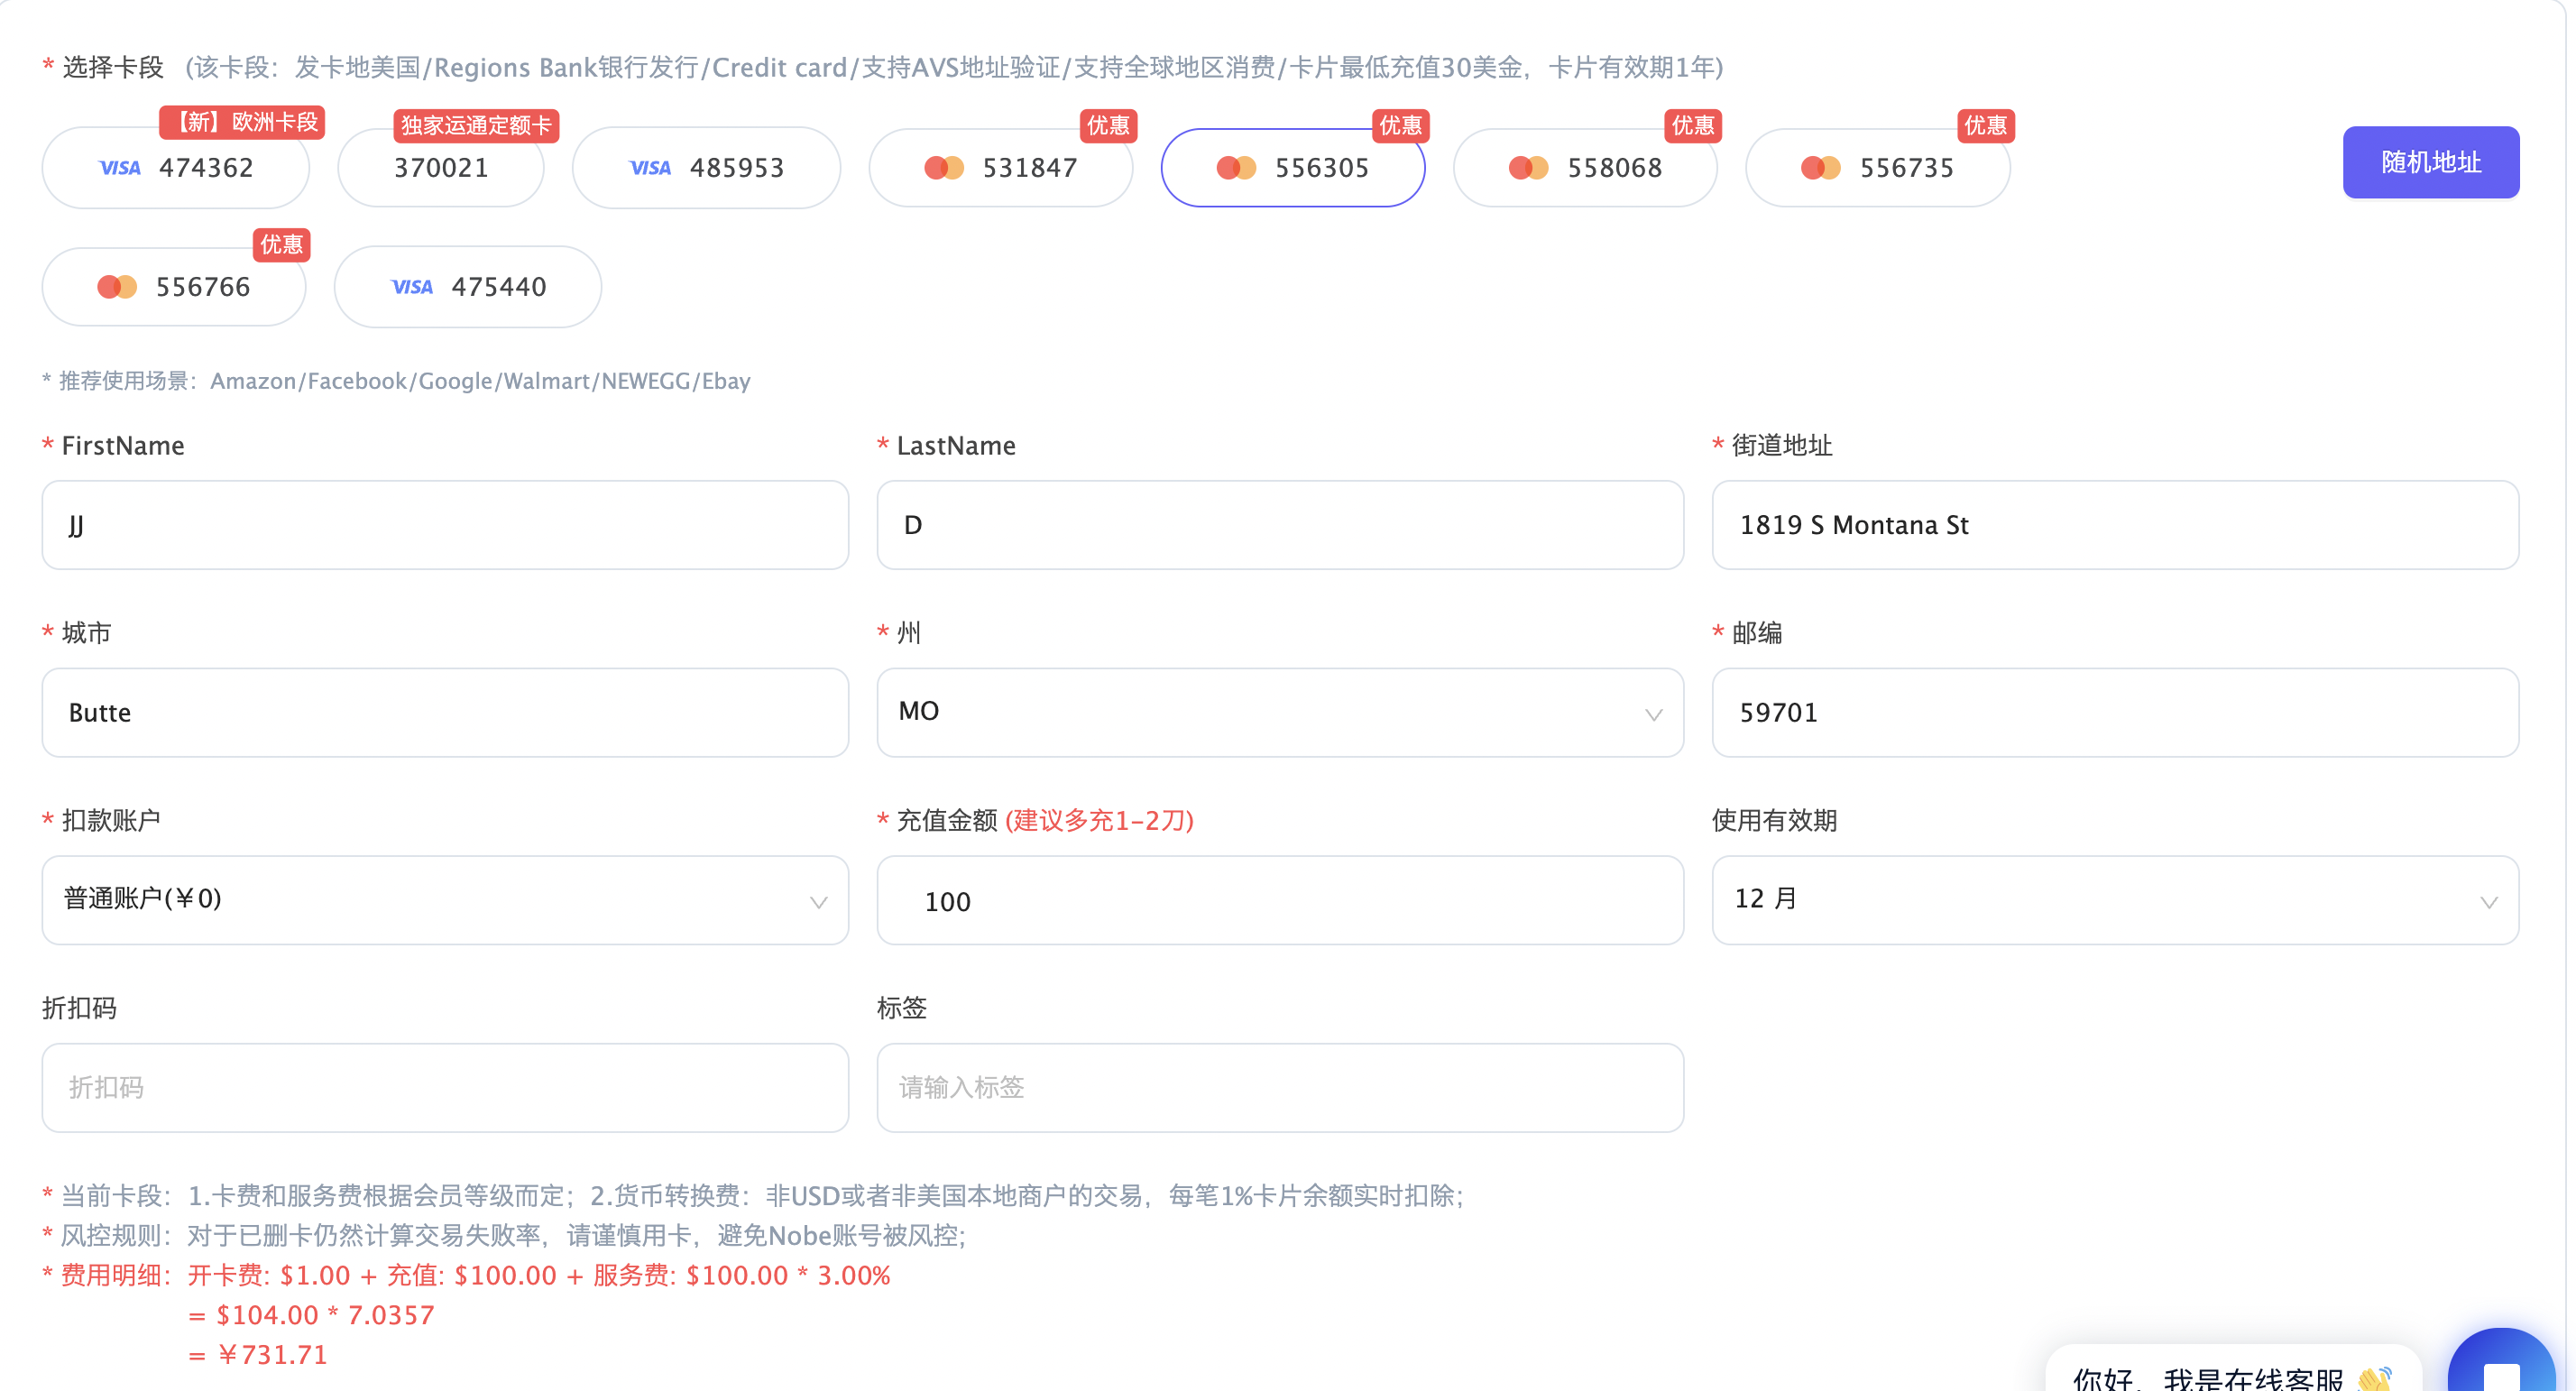Expand the 扣款账户 payment account dropdown
The image size is (2576, 1391).
(445, 899)
